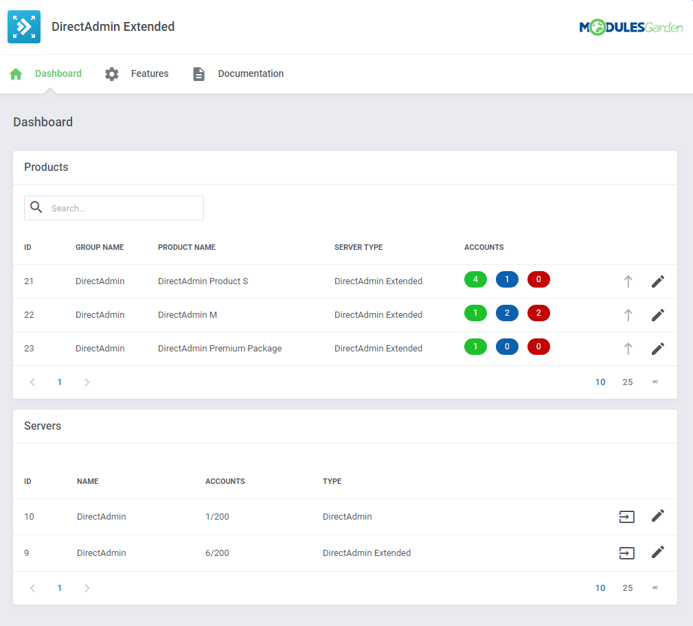693x626 pixels.
Task: Click the document icon beside Documentation
Action: [x=199, y=73]
